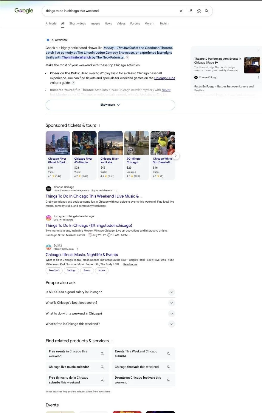Click into the search query input field
The image size is (262, 413).
110,11
